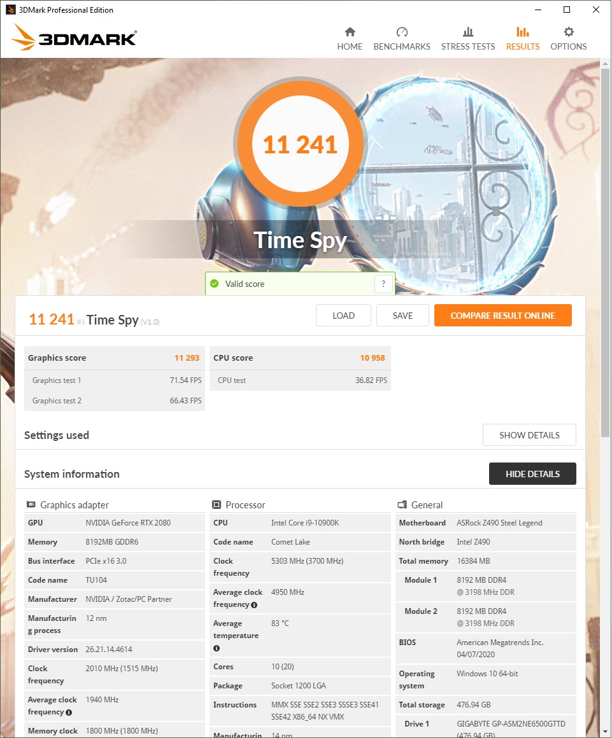612x738 pixels.
Task: Open the Home section via house icon
Action: coord(350,32)
